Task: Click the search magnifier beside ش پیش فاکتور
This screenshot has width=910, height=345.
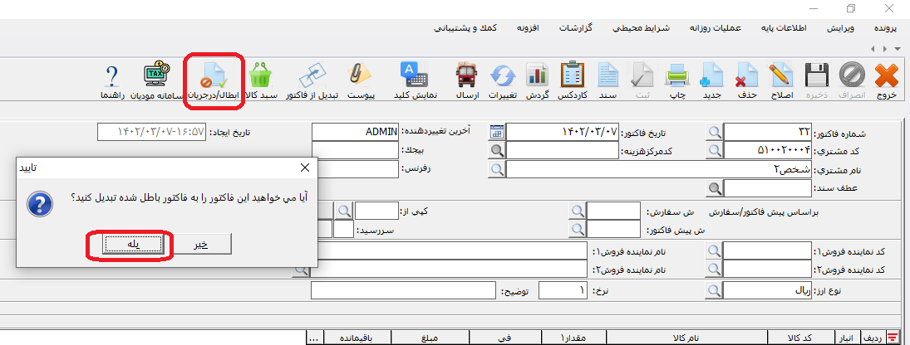Action: click(x=577, y=230)
